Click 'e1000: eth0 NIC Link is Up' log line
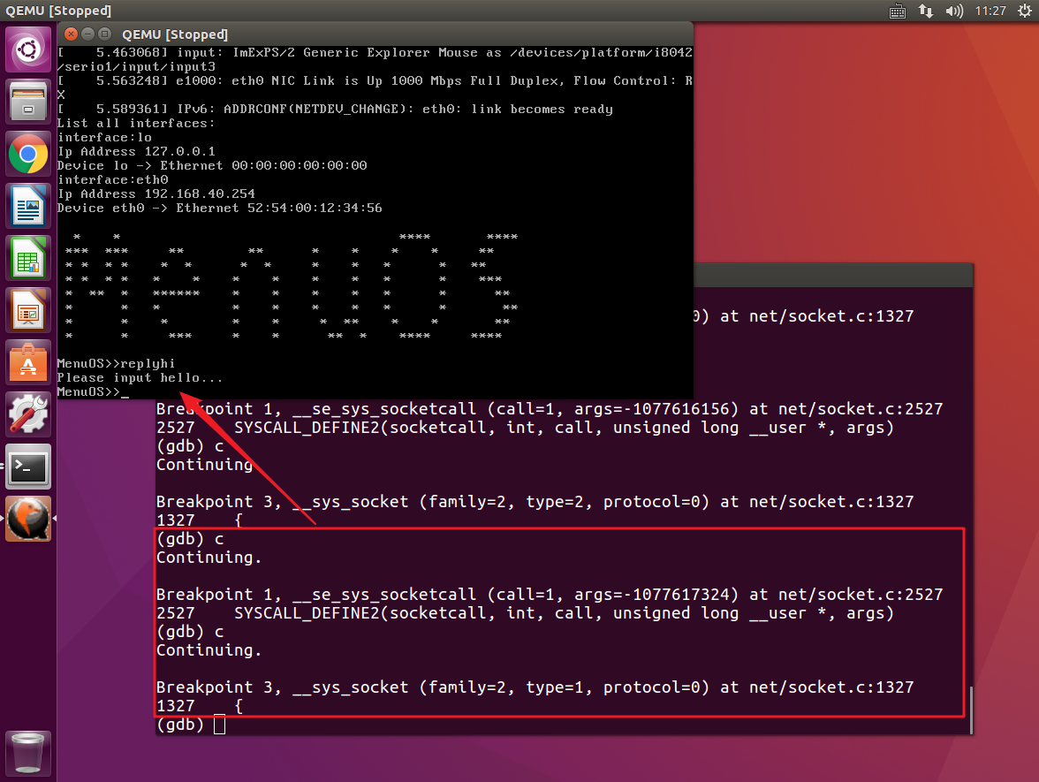This screenshot has width=1039, height=782. pyautogui.click(x=375, y=81)
